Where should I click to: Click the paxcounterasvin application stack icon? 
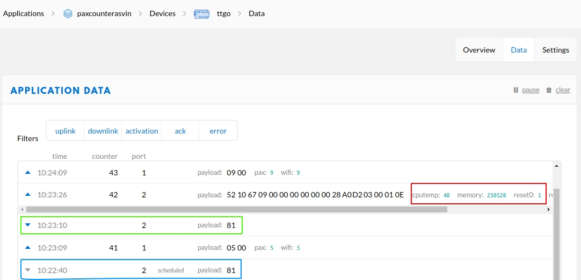[x=68, y=14]
